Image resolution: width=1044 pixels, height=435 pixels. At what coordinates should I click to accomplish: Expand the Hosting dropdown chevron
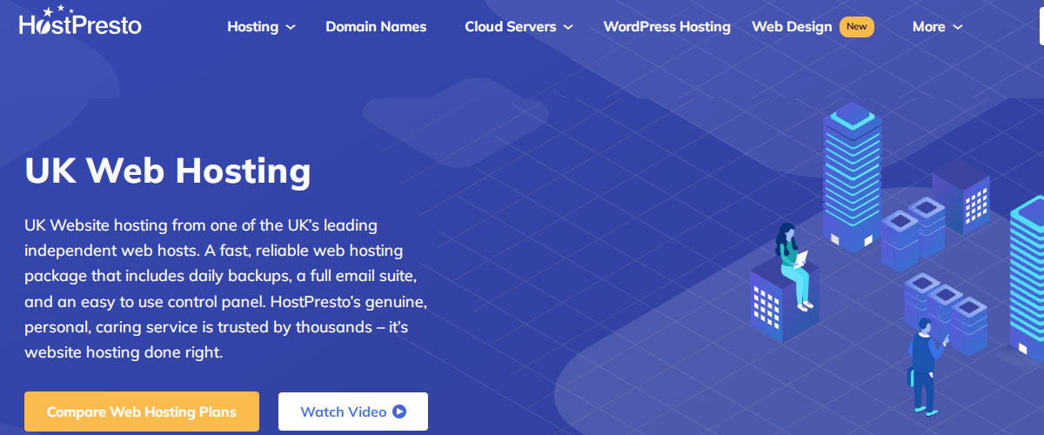pyautogui.click(x=291, y=27)
